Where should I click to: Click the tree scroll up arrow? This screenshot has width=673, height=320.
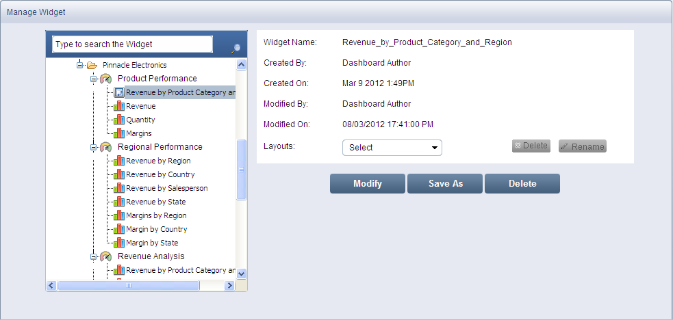click(241, 65)
